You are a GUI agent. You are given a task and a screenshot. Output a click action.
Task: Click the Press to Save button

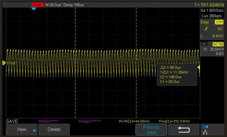click(x=151, y=130)
